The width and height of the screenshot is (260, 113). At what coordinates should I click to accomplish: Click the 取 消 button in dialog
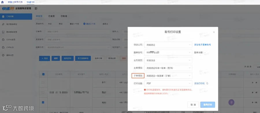click(193, 105)
